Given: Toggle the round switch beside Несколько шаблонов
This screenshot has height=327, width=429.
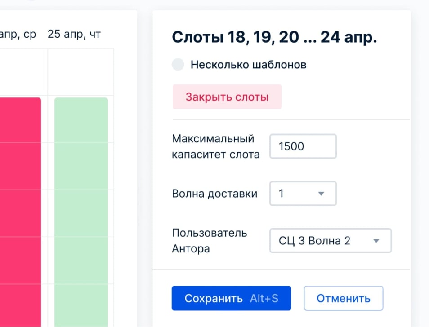Looking at the screenshot, I should point(178,65).
